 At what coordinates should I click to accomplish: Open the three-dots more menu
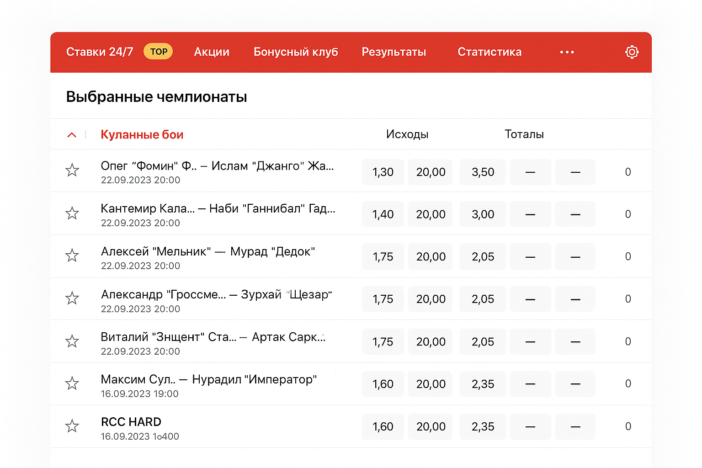(x=567, y=52)
